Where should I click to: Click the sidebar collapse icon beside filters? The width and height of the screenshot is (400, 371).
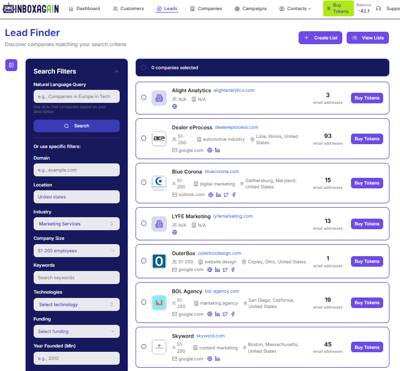click(11, 65)
